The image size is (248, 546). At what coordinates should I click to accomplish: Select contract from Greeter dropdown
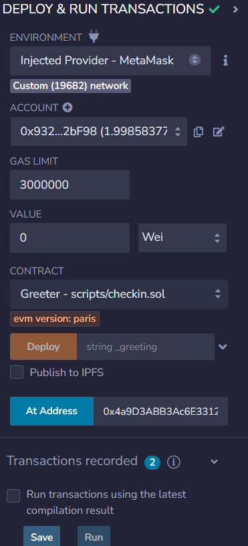click(119, 294)
